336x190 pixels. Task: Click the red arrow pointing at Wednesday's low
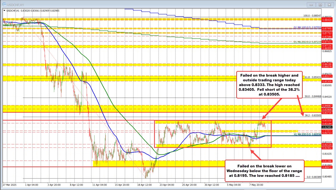[256, 154]
